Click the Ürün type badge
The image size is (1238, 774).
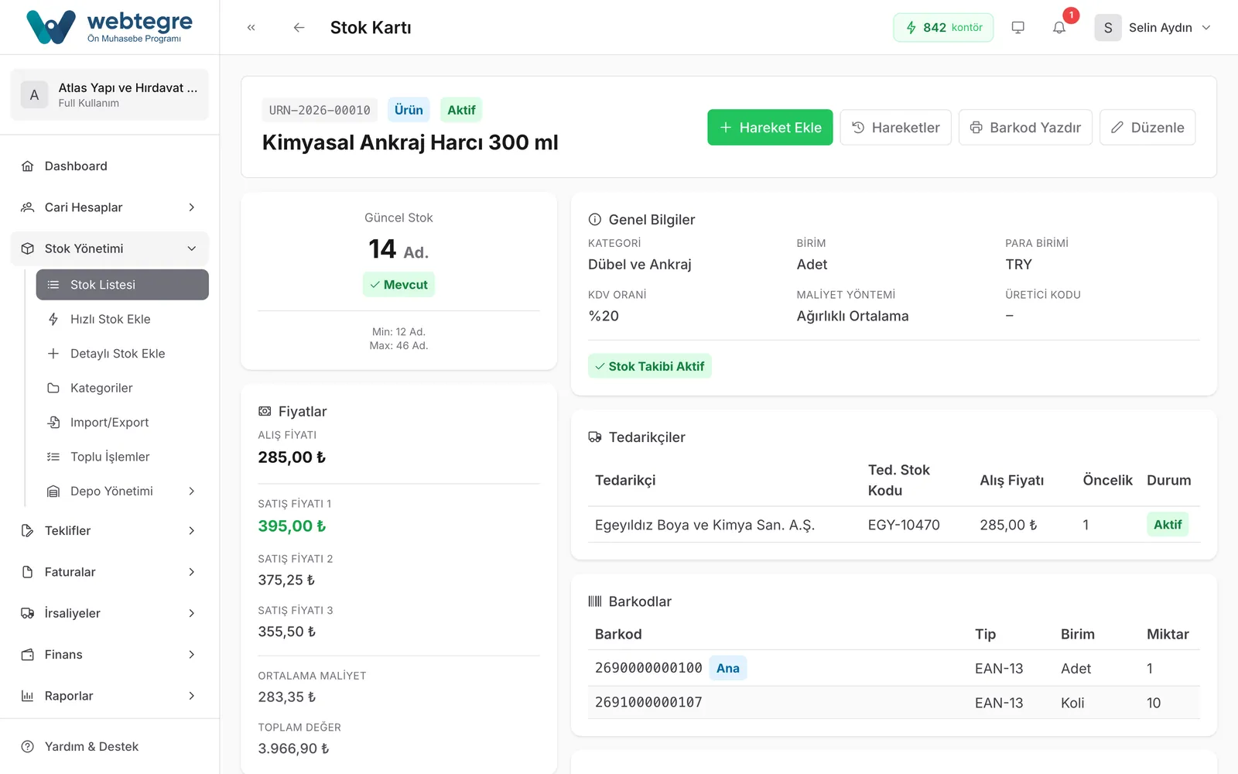click(409, 110)
